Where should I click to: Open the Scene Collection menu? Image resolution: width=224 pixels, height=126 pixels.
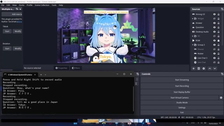point(42,5)
